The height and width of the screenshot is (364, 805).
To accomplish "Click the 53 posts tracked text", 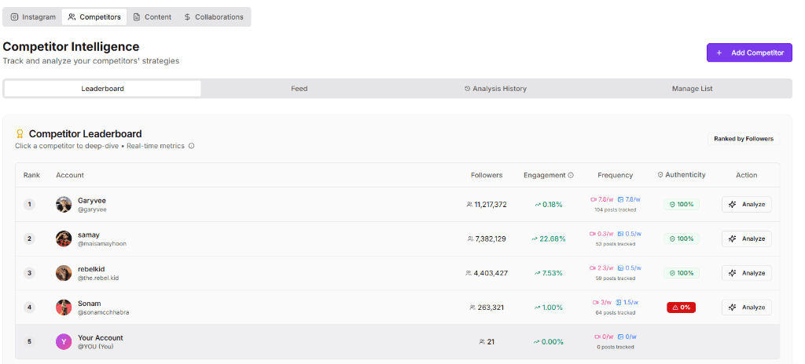I will click(615, 245).
